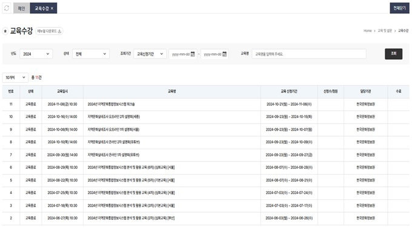Open the start date calendar icon
412x232 pixels.
pos(193,54)
